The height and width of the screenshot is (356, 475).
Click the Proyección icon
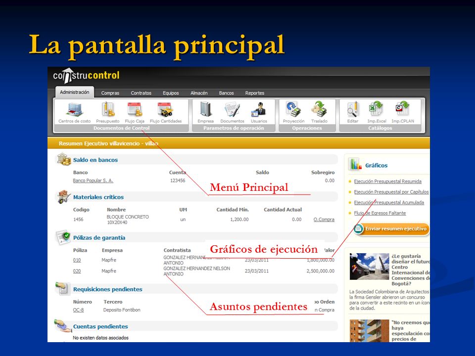(293, 109)
